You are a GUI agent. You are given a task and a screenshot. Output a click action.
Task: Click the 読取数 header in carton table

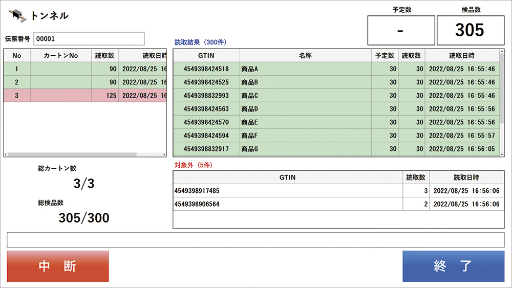[105, 55]
